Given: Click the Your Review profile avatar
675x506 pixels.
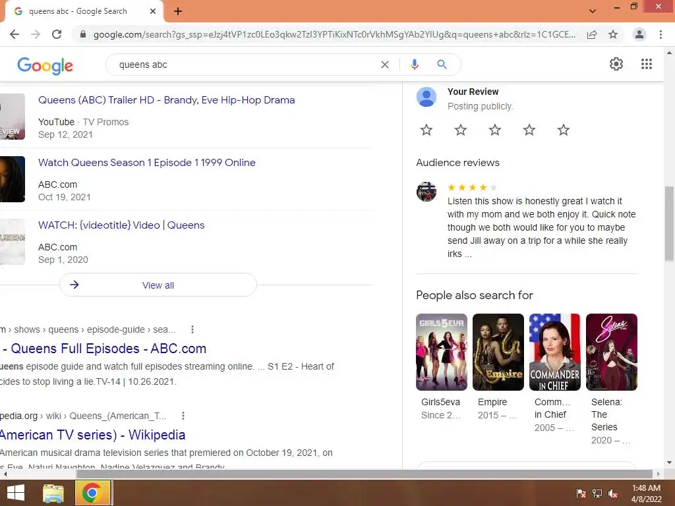Looking at the screenshot, I should pyautogui.click(x=426, y=97).
